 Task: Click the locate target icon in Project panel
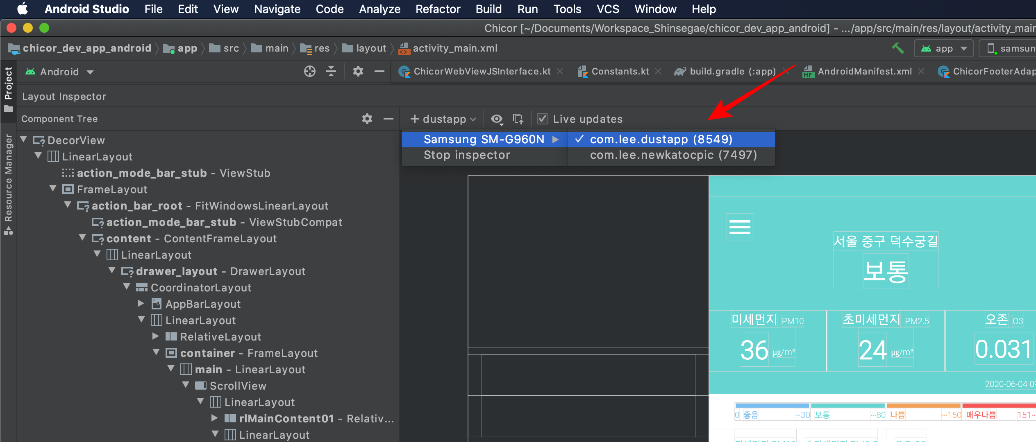310,72
